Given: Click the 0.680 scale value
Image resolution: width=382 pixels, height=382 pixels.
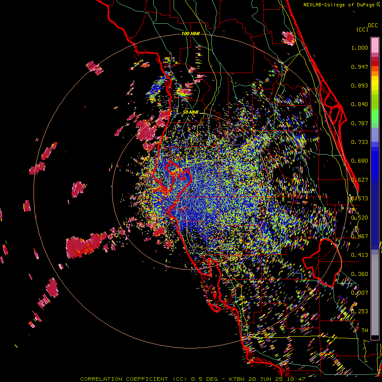Looking at the screenshot, I should 360,161.
